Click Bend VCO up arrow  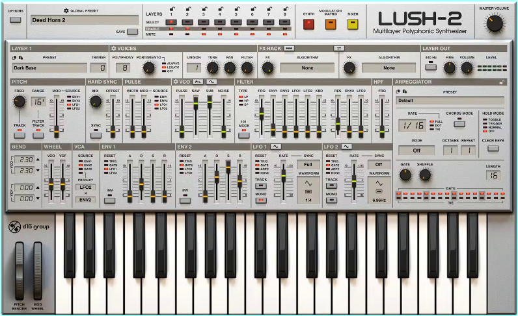[x=38, y=160]
